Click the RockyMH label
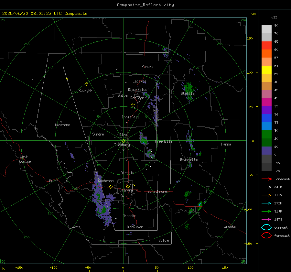The image size is (291, 272). coord(85,91)
